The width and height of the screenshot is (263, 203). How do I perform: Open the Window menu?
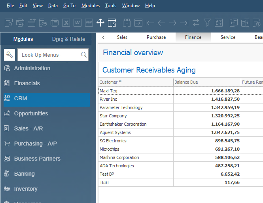tap(131, 6)
